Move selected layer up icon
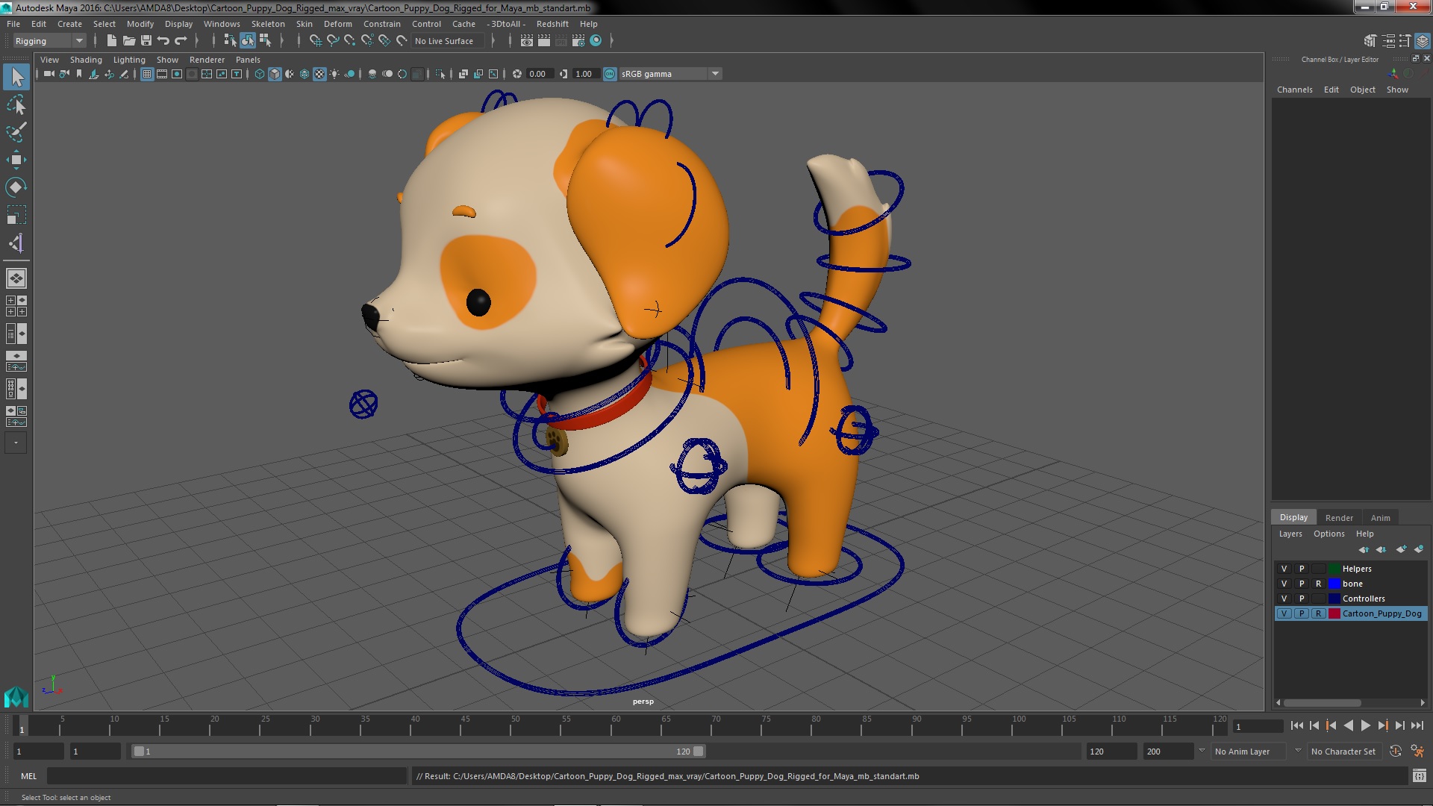The width and height of the screenshot is (1433, 806). [1364, 549]
